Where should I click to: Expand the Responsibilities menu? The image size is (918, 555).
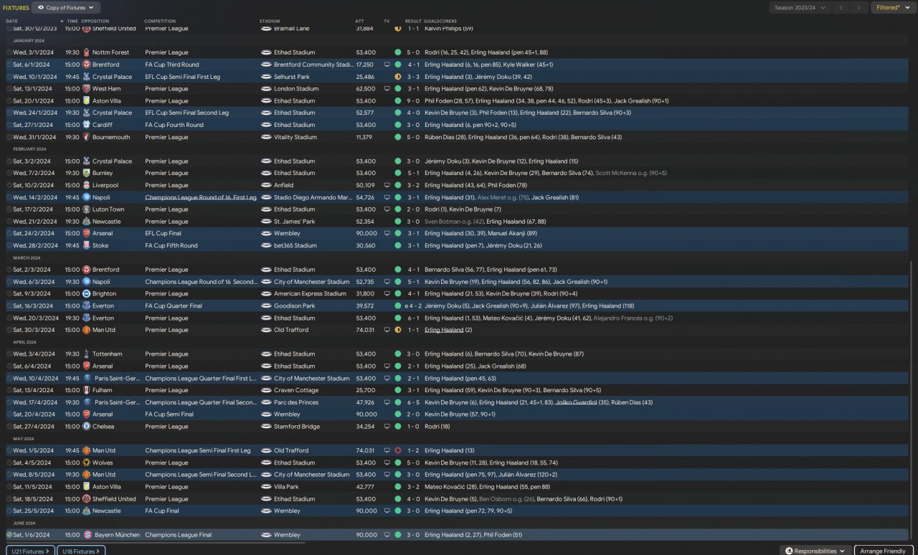point(815,551)
